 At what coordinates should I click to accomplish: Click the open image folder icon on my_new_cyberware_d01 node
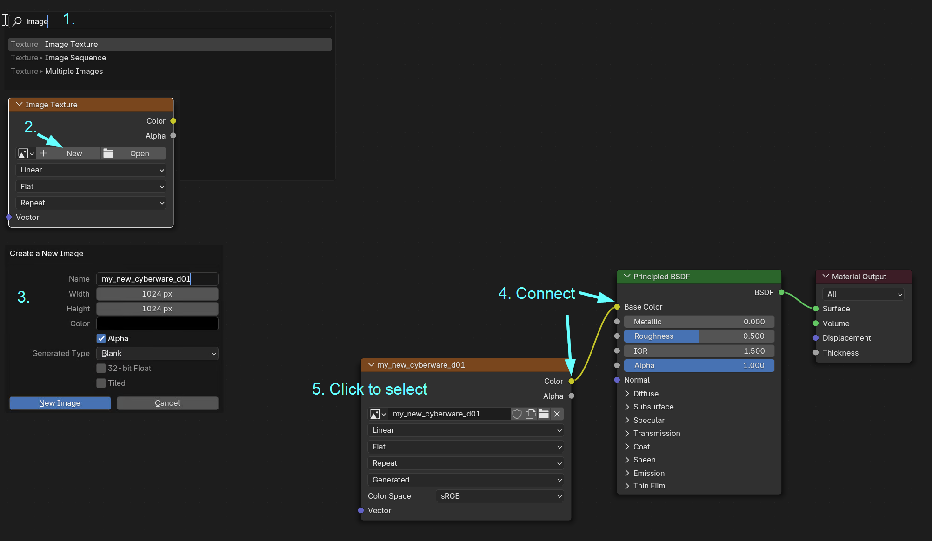coord(544,414)
